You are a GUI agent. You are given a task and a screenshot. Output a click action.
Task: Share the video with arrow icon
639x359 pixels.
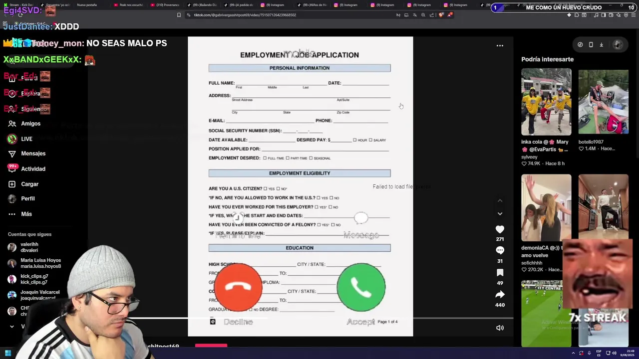[x=500, y=294]
